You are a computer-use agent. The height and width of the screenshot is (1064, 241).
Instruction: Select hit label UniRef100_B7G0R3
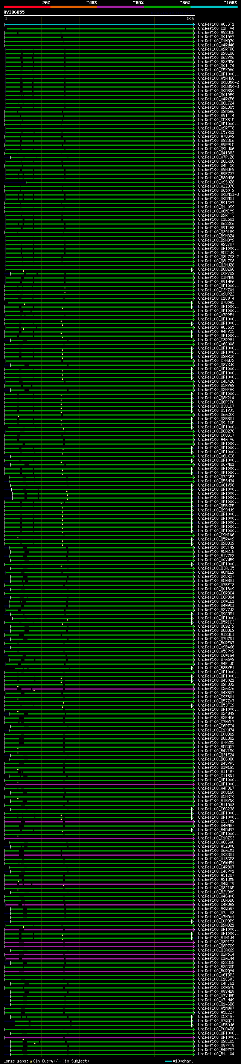click(216, 302)
